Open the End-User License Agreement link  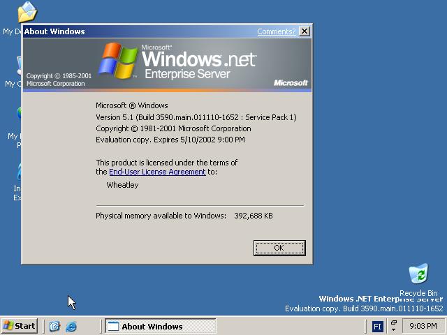pos(157,172)
